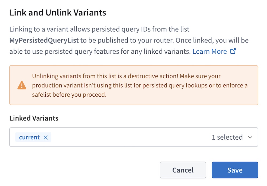
Task: Click the open-in-new-tab icon after Learn More link
Action: coord(233,51)
